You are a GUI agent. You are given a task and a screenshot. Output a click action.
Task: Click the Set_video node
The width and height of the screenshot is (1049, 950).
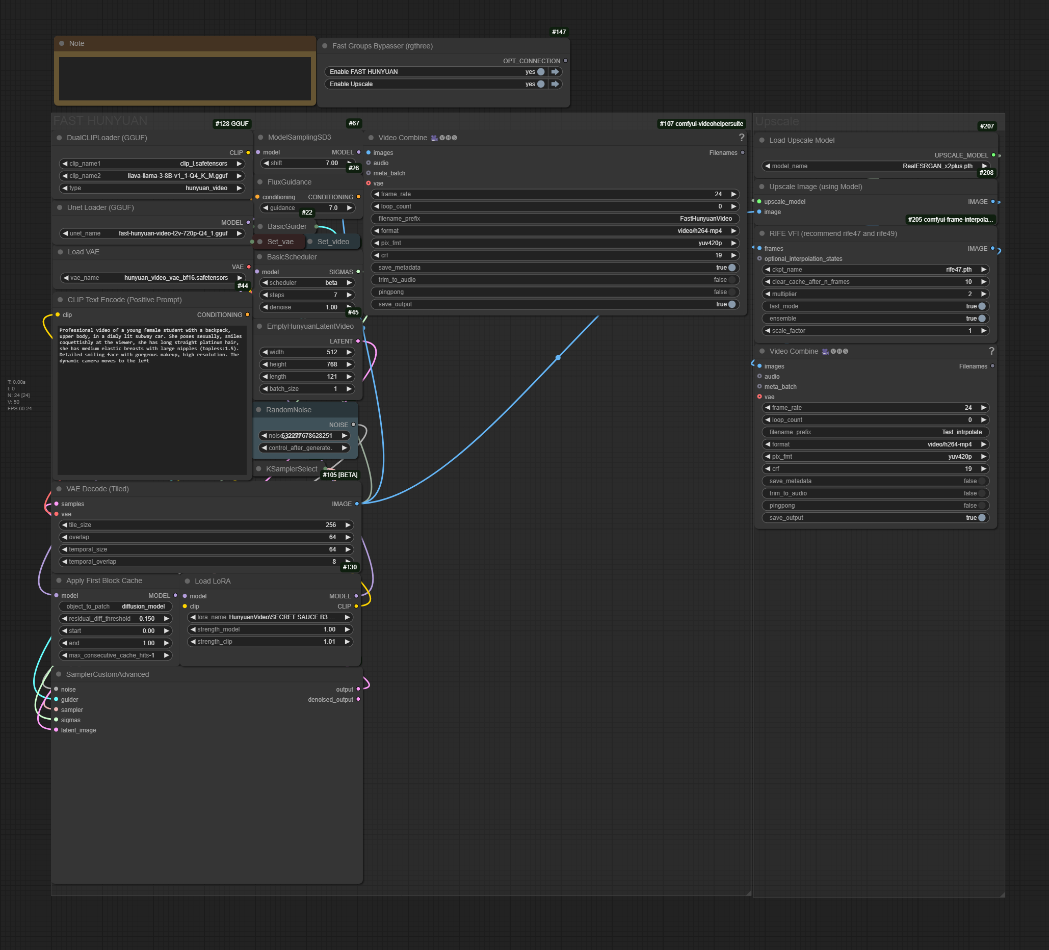(x=333, y=242)
